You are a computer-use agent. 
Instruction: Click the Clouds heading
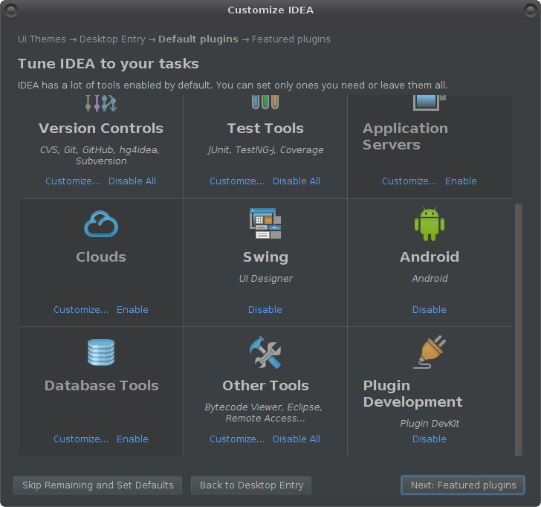point(101,257)
